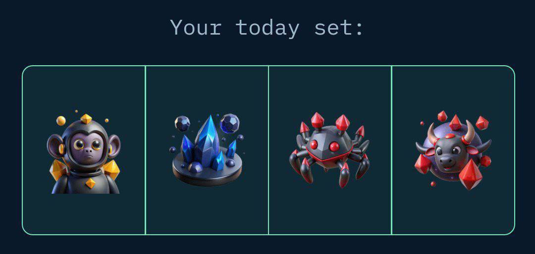
Task: Pick the black bull with red gems
Action: 453,150
